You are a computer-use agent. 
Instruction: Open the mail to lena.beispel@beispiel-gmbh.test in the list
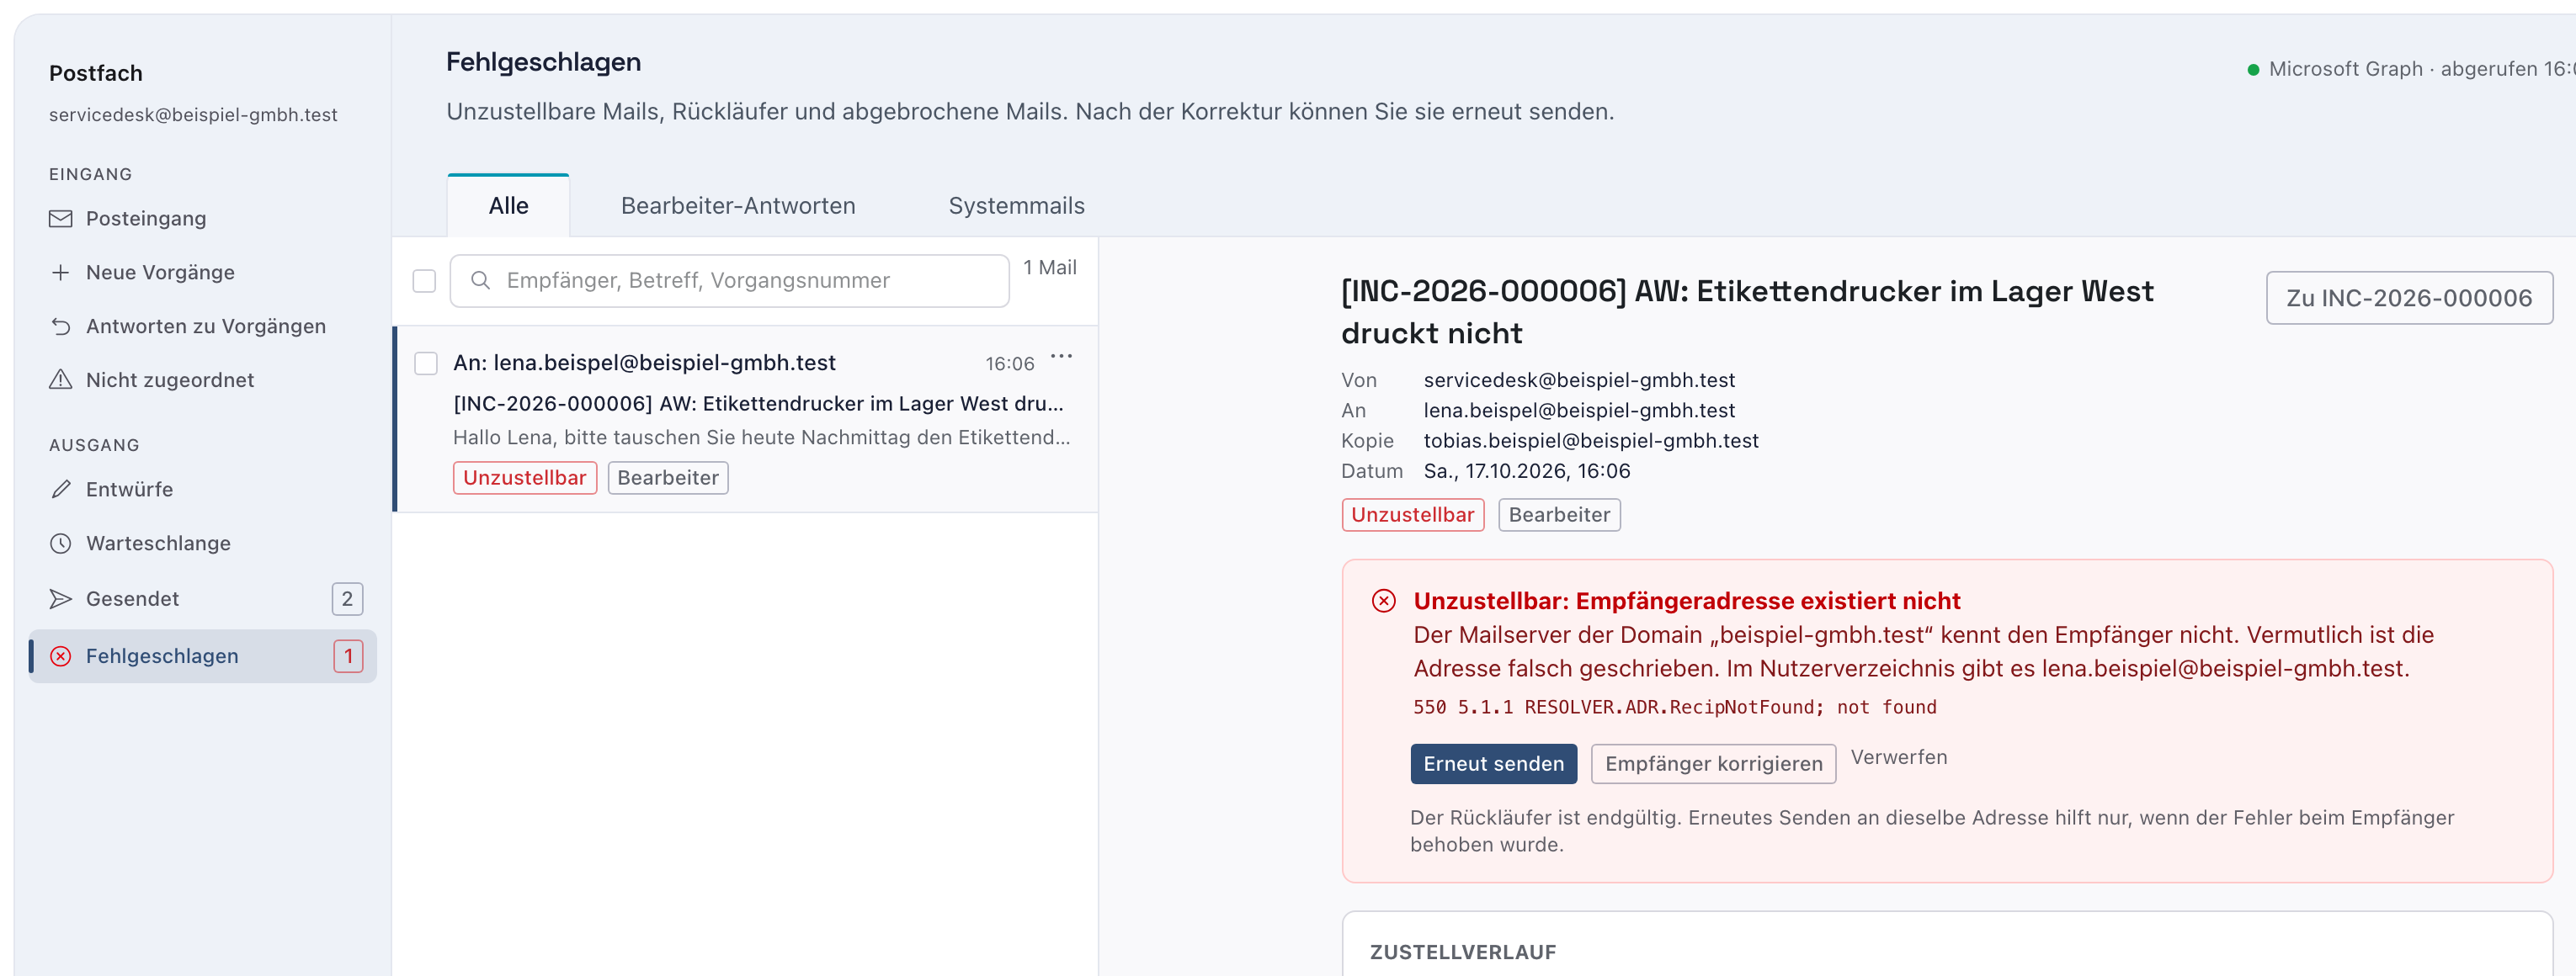click(x=746, y=418)
